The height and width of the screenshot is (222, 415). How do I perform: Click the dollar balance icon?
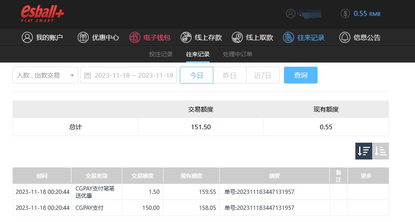345,13
